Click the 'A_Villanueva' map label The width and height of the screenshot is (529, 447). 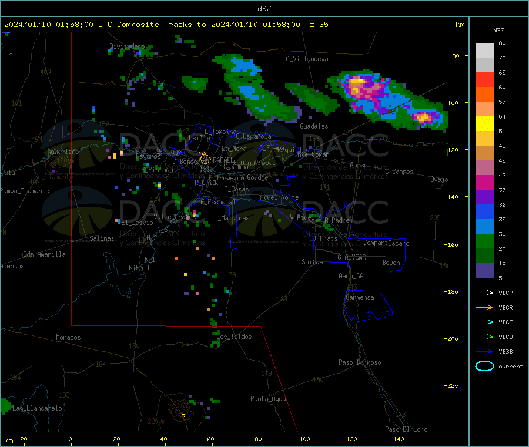[307, 59]
